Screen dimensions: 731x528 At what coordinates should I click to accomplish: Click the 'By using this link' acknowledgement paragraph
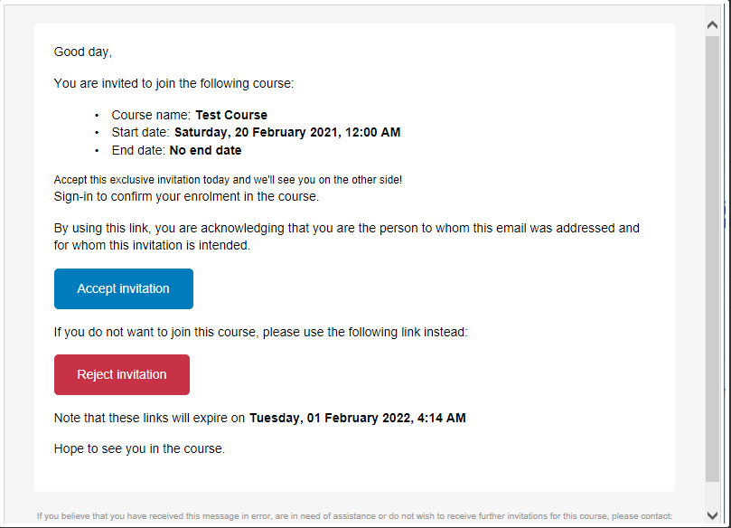pos(347,237)
